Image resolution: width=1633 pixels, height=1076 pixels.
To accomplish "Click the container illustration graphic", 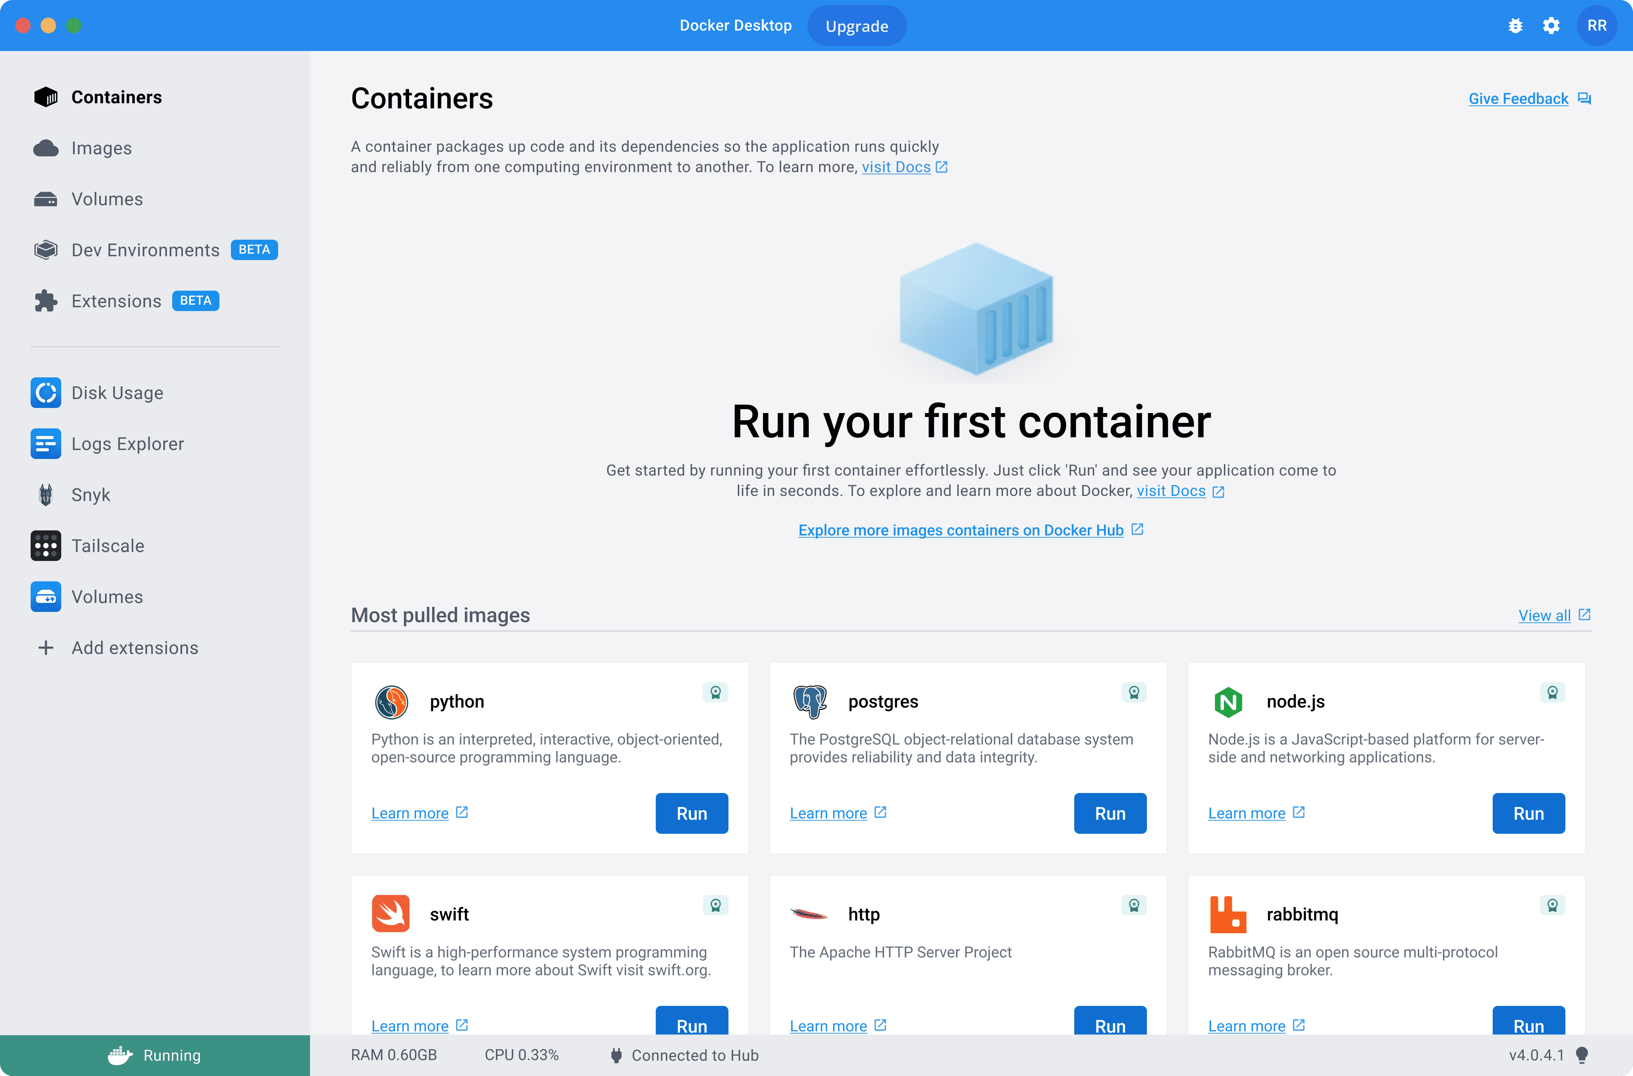I will click(x=976, y=309).
